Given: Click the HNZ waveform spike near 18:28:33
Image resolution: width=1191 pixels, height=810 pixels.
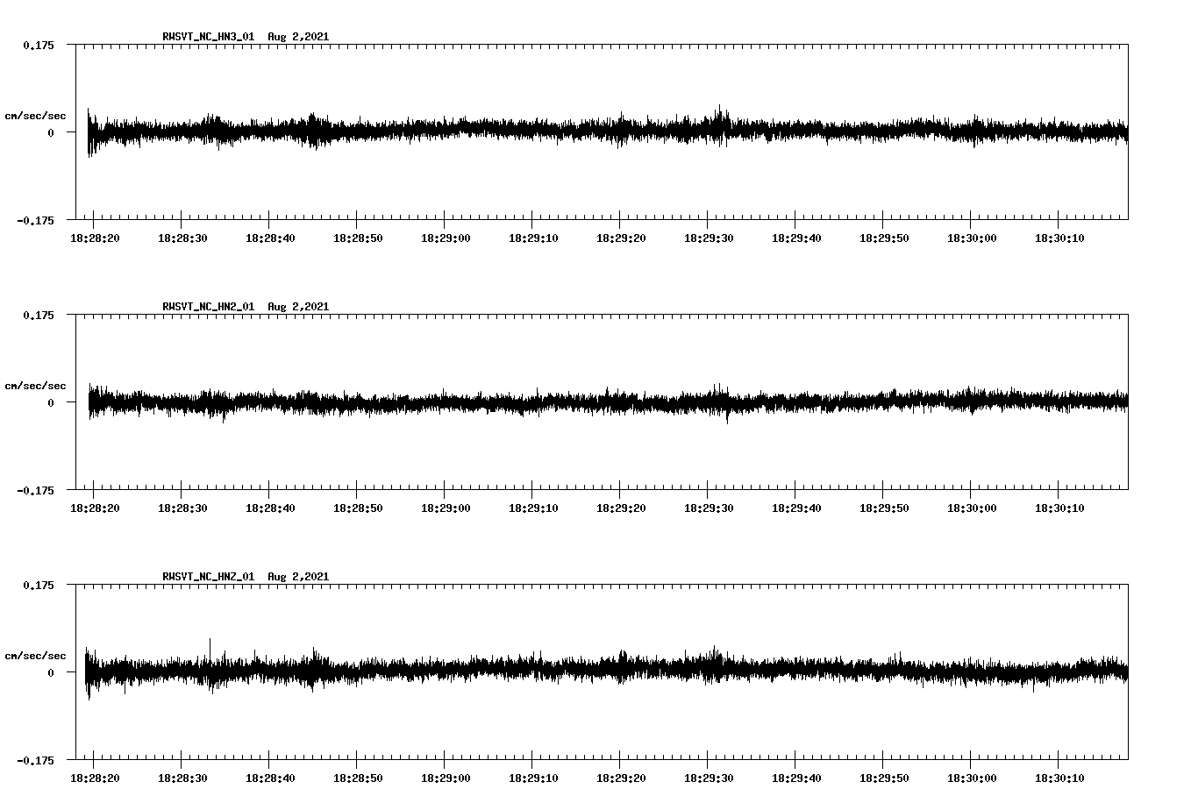Looking at the screenshot, I should [x=210, y=665].
